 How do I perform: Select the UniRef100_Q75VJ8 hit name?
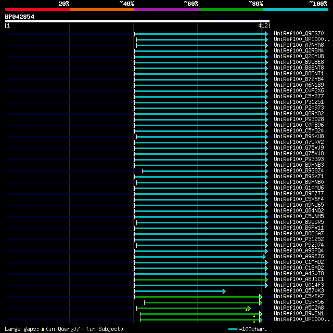(299, 154)
